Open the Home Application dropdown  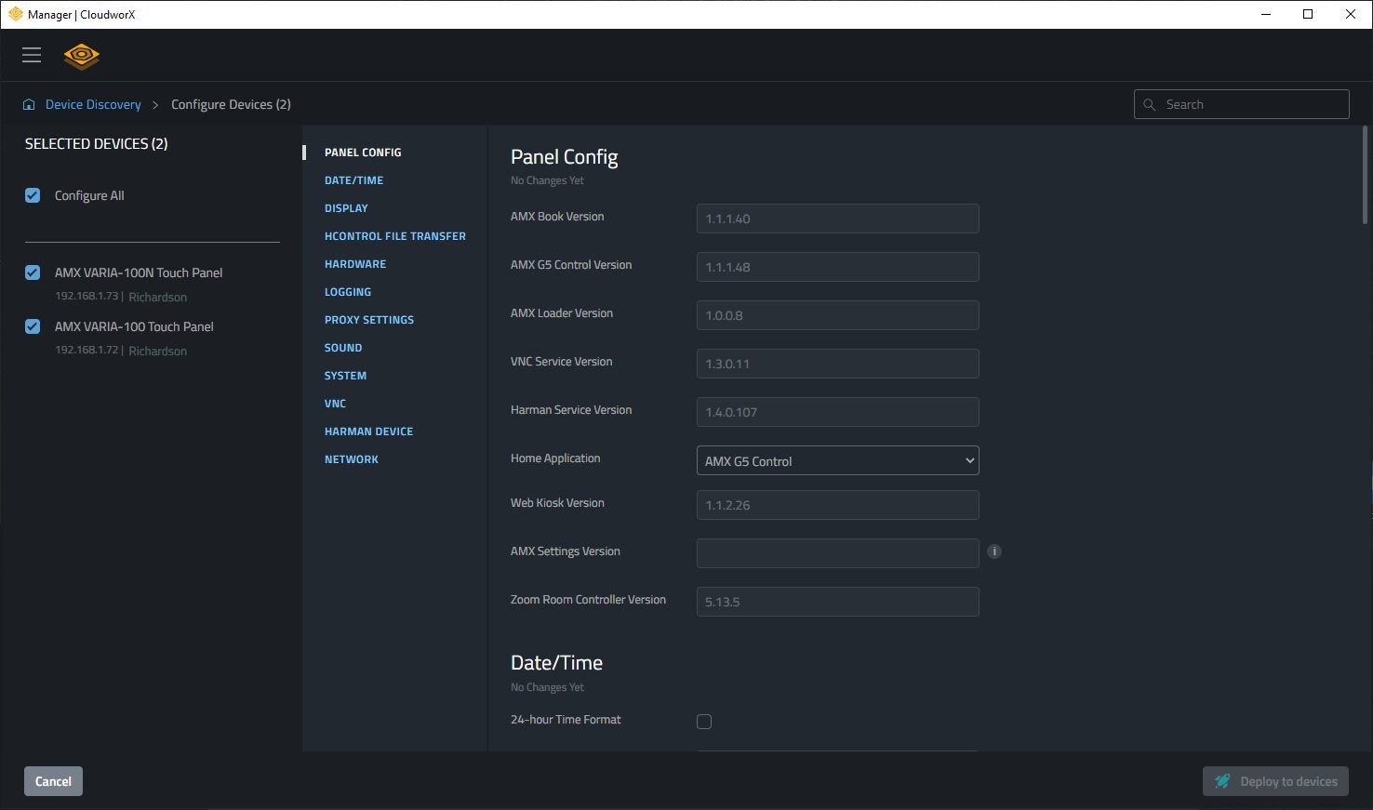[x=837, y=460]
